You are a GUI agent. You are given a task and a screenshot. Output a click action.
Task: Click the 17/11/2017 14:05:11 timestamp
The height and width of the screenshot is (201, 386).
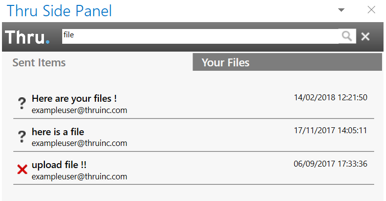(331, 130)
